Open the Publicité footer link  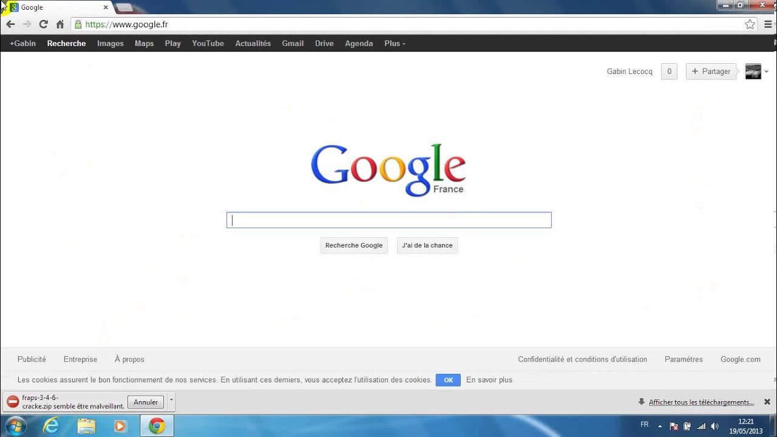click(32, 359)
